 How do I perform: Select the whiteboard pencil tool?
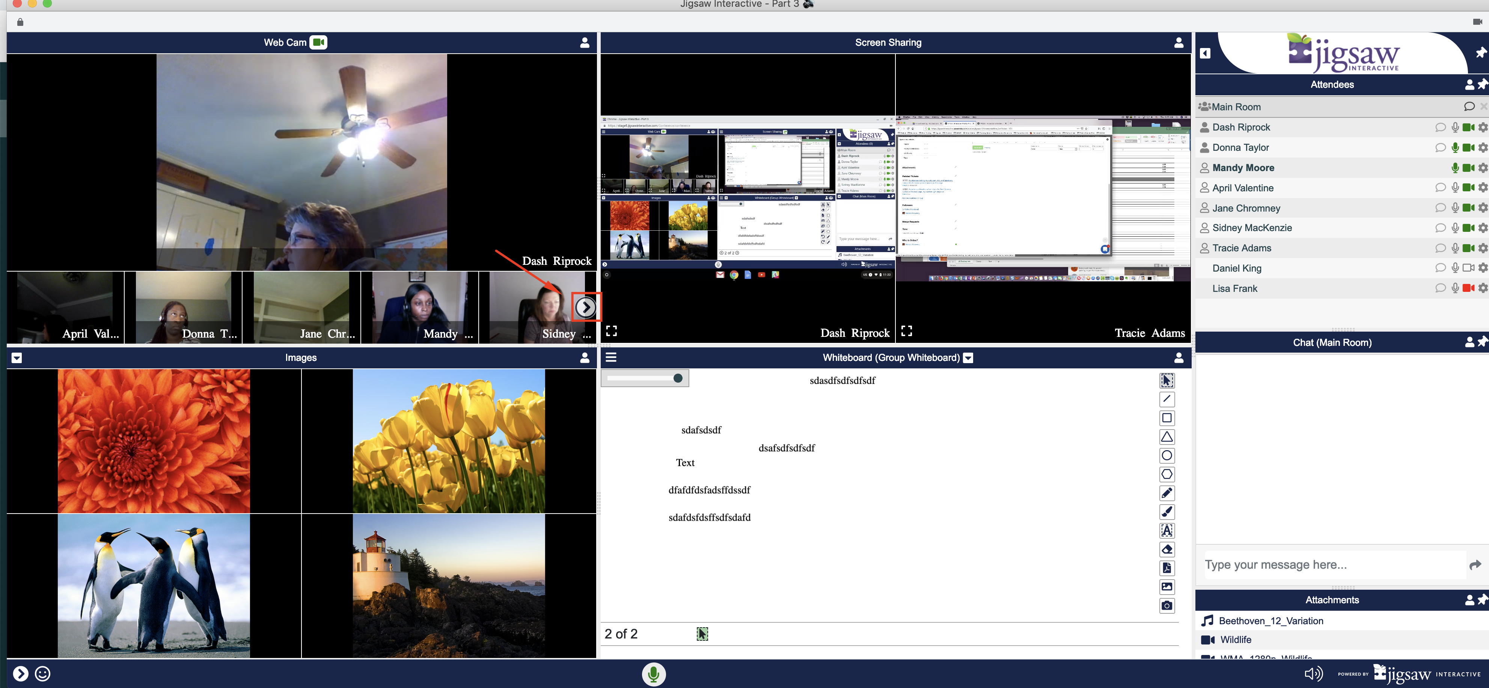(1166, 493)
